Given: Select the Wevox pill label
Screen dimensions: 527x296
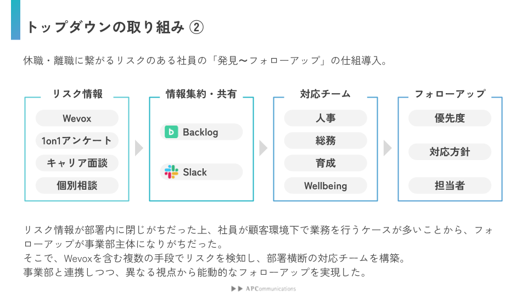Looking at the screenshot, I should click(x=77, y=118).
